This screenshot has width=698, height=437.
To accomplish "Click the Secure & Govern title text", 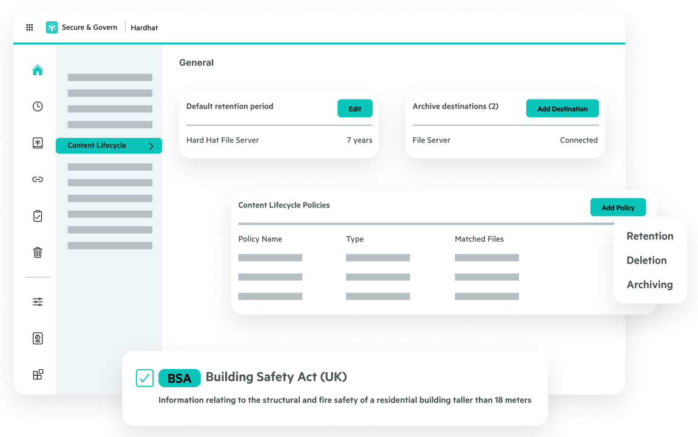I will point(89,27).
